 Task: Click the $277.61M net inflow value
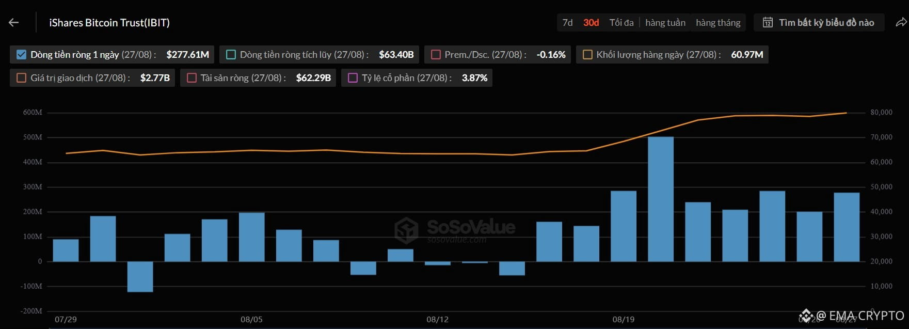tap(187, 55)
